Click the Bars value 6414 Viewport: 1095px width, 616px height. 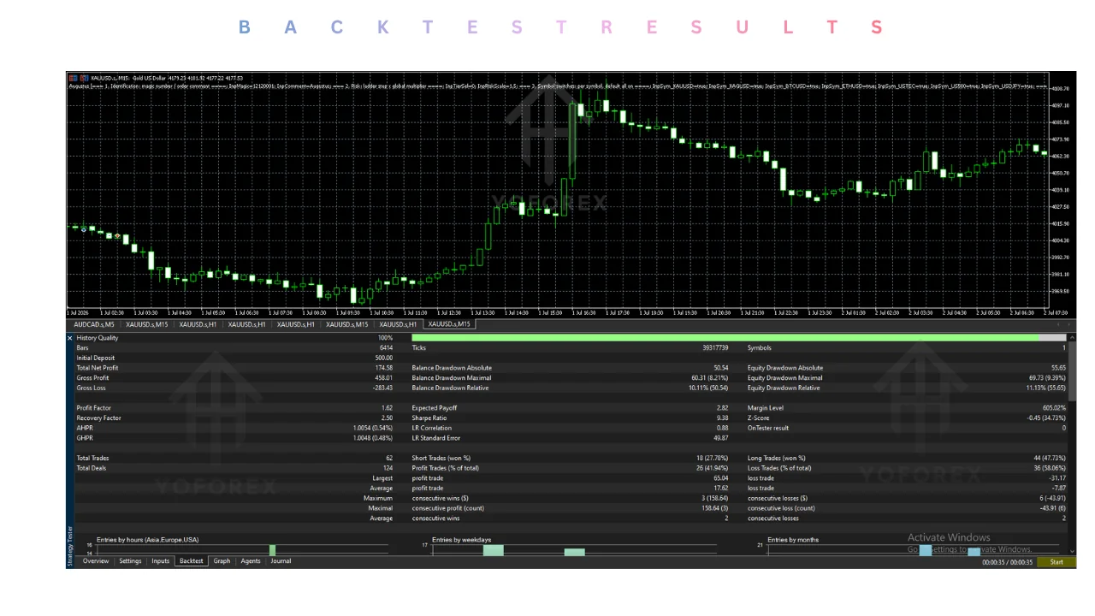click(386, 348)
